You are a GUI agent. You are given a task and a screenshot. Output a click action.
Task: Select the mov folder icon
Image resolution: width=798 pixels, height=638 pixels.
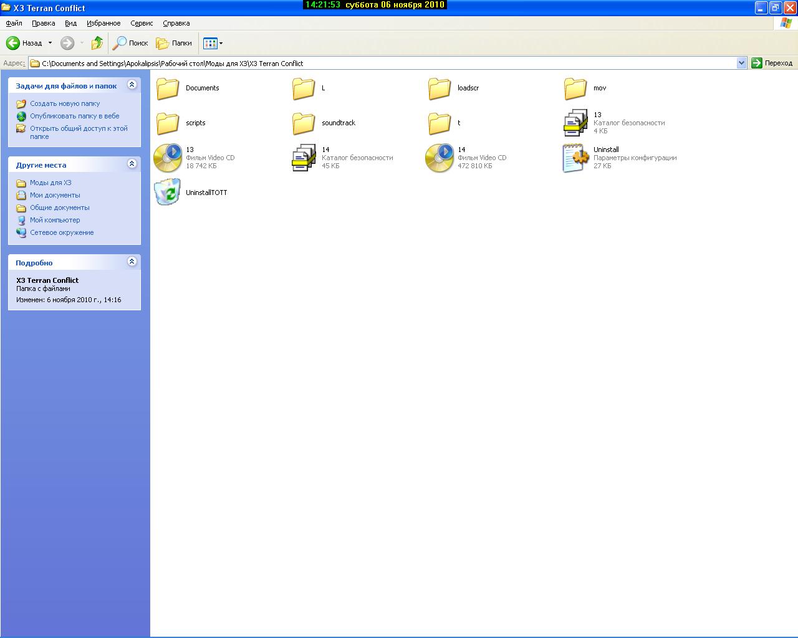575,88
